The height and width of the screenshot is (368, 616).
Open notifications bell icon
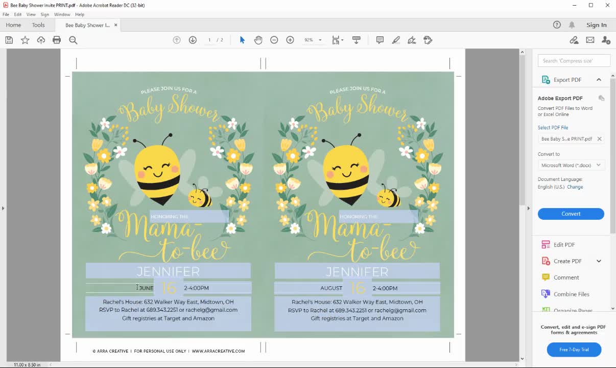tap(572, 25)
